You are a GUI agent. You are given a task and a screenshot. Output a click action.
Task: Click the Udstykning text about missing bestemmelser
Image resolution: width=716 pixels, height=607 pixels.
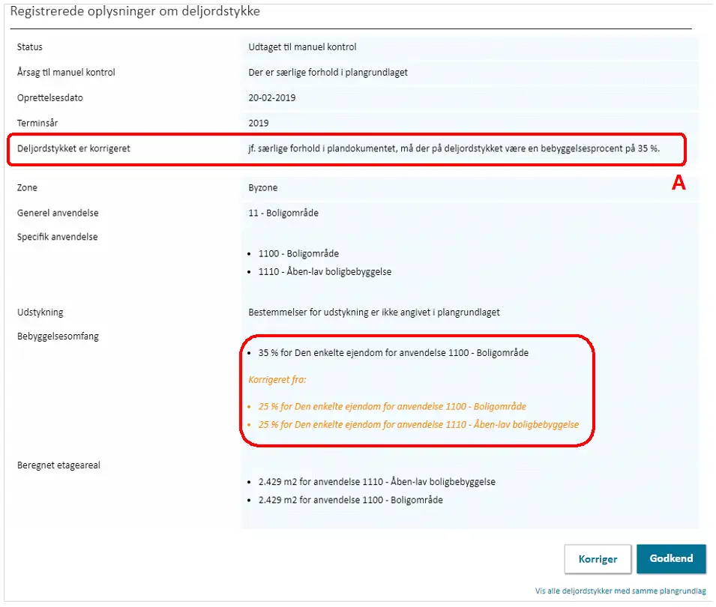(374, 312)
